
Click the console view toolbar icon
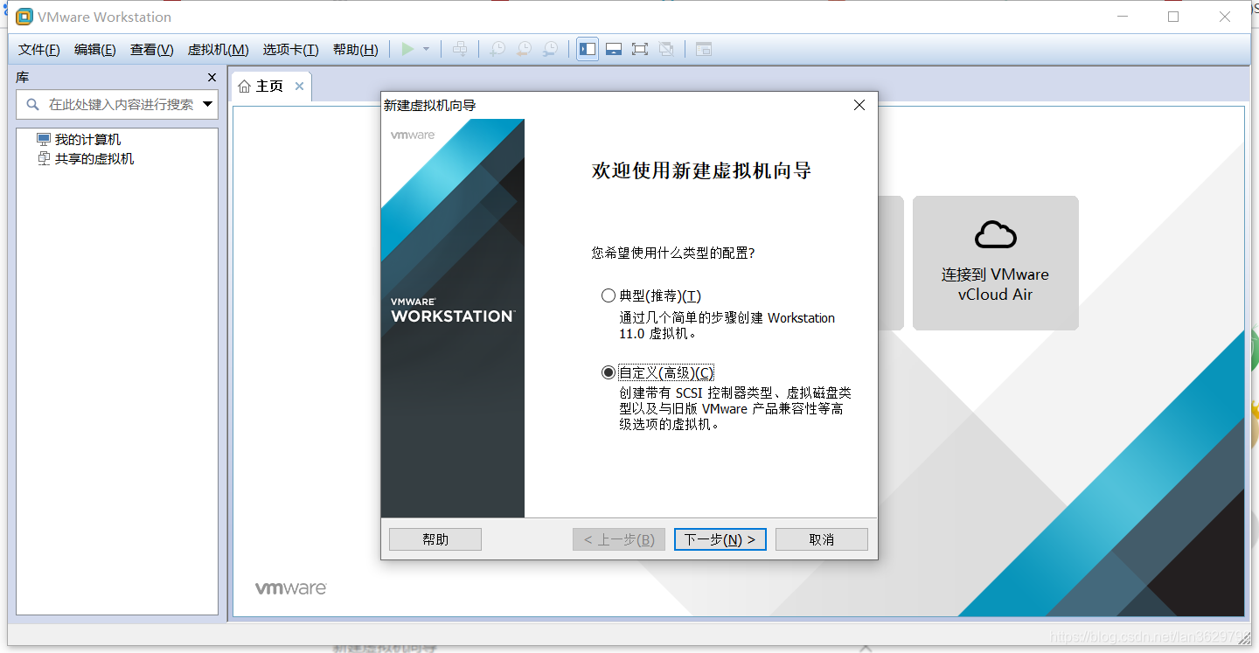tap(704, 50)
